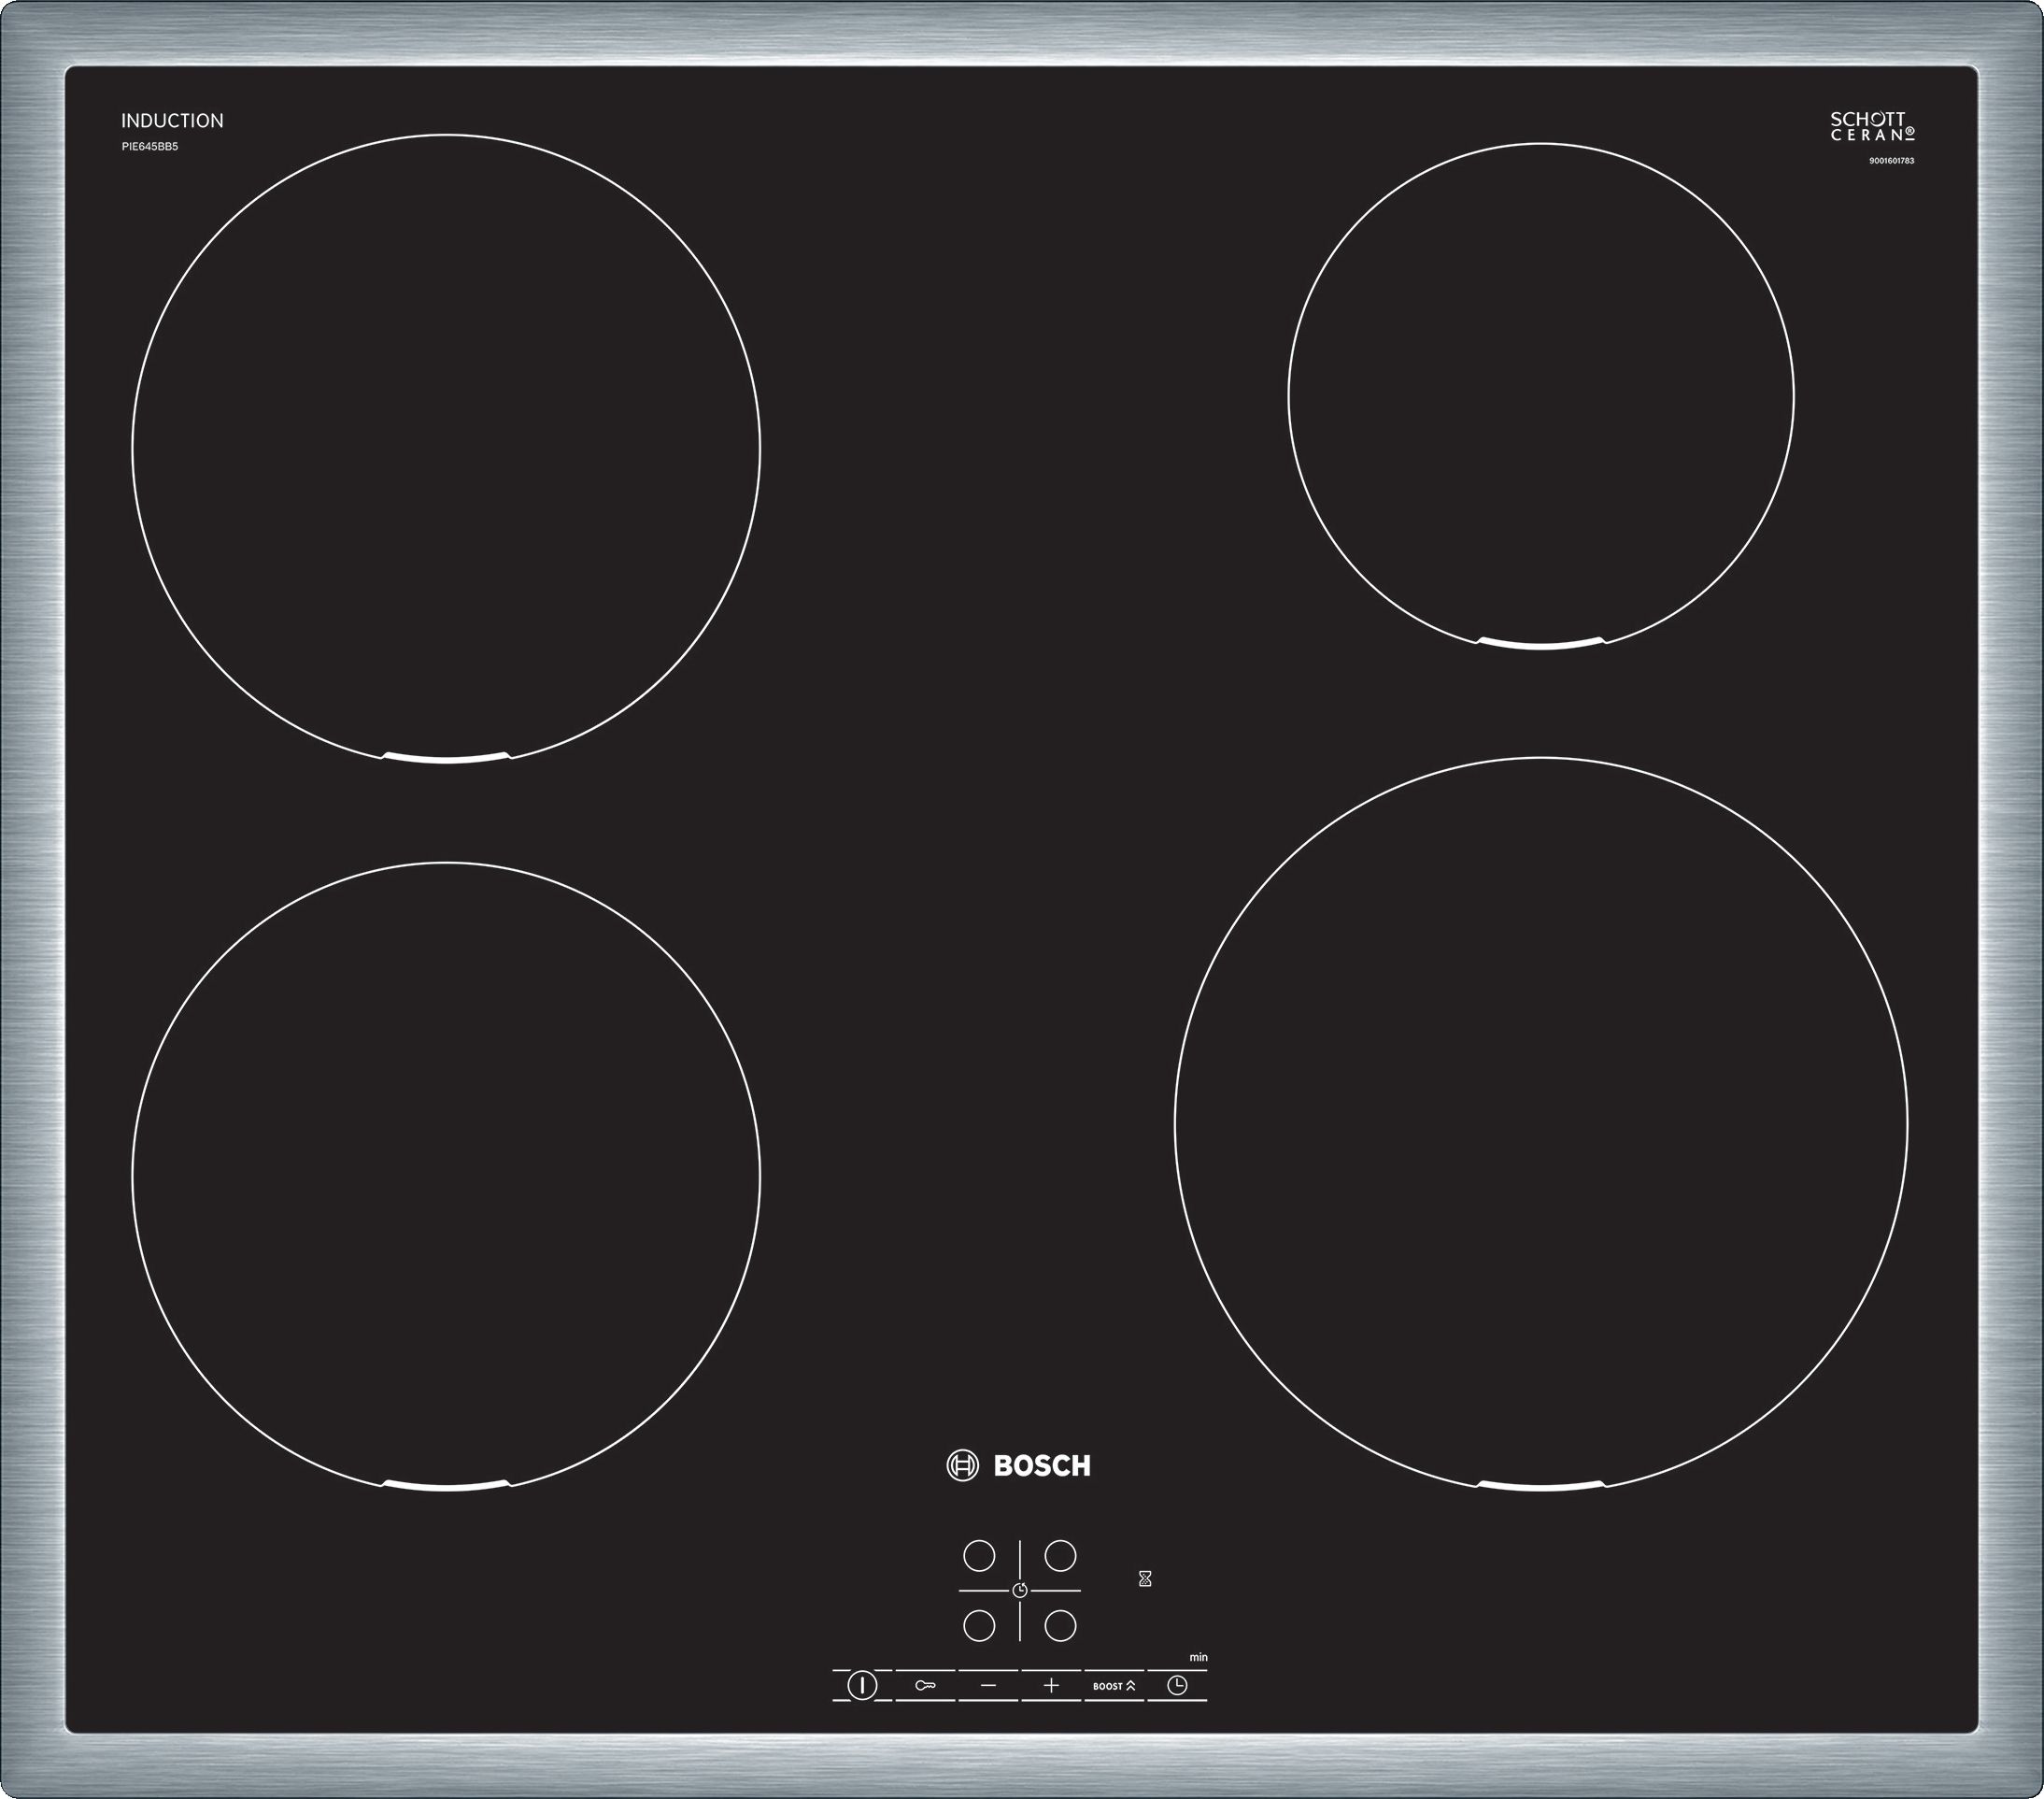Activate the childproof key lock symbol
Viewport: 2044px width, 1799px height.
pos(925,1686)
